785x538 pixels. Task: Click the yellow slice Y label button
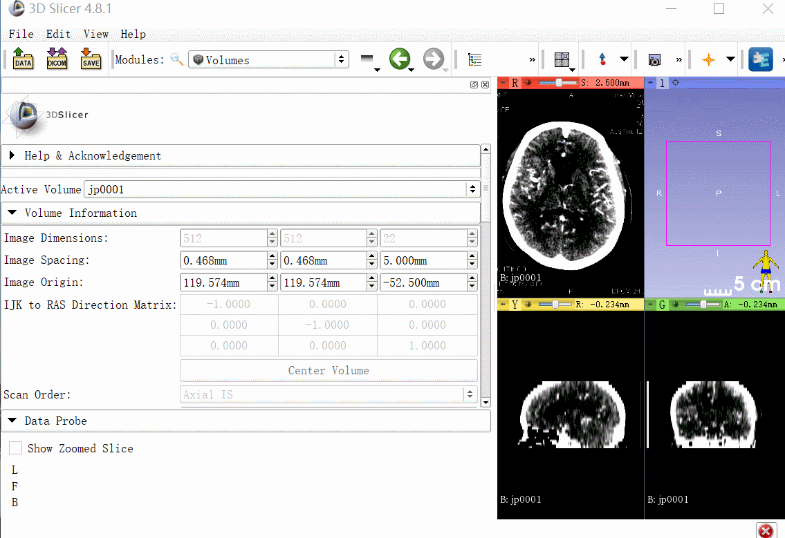[515, 304]
